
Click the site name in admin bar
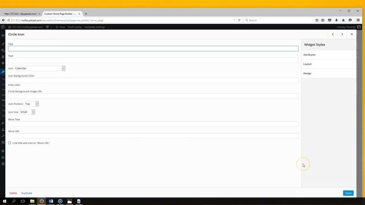[x=27, y=27]
